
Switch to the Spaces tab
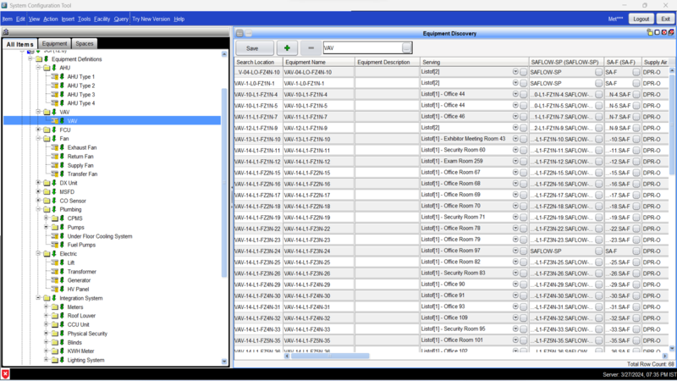85,43
